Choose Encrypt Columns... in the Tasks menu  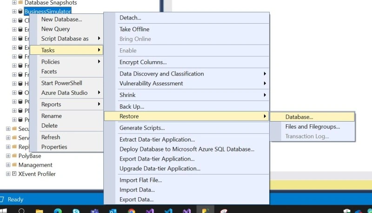click(186, 62)
